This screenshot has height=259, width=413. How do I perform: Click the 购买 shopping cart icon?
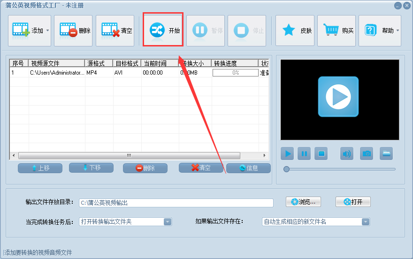point(331,30)
